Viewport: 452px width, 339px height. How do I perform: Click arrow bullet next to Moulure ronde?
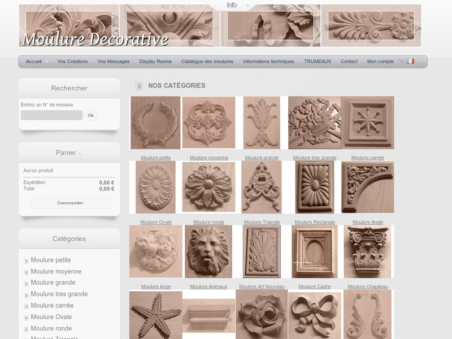[26, 329]
